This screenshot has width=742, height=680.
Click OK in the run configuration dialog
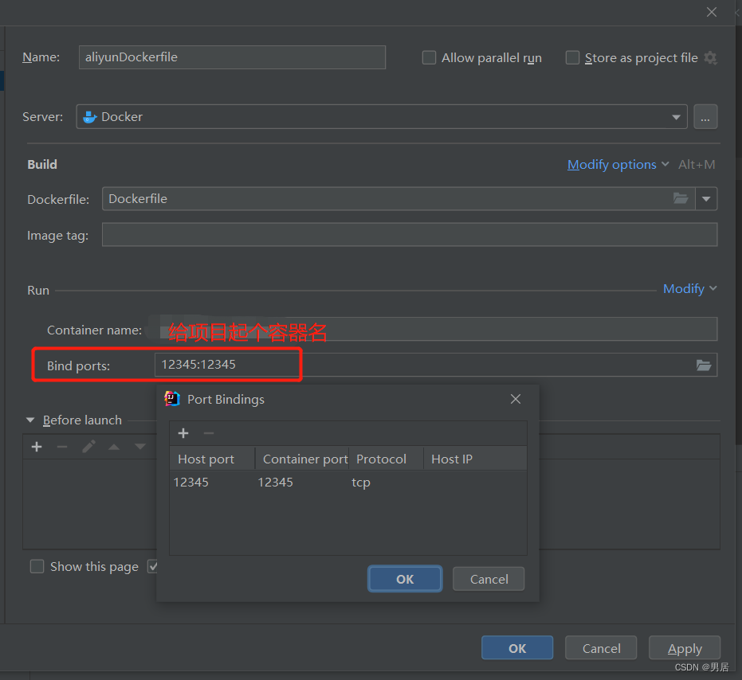(517, 648)
